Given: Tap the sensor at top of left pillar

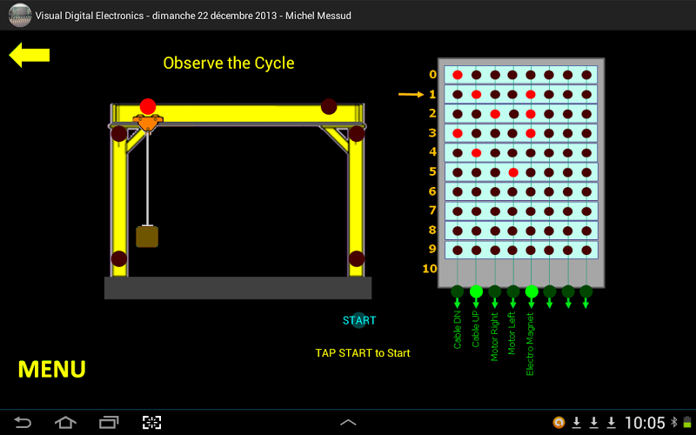Looking at the screenshot, I should [x=119, y=134].
